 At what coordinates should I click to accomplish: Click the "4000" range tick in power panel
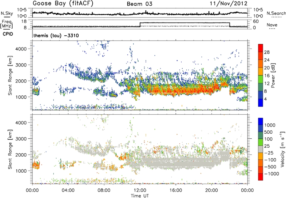21,49
